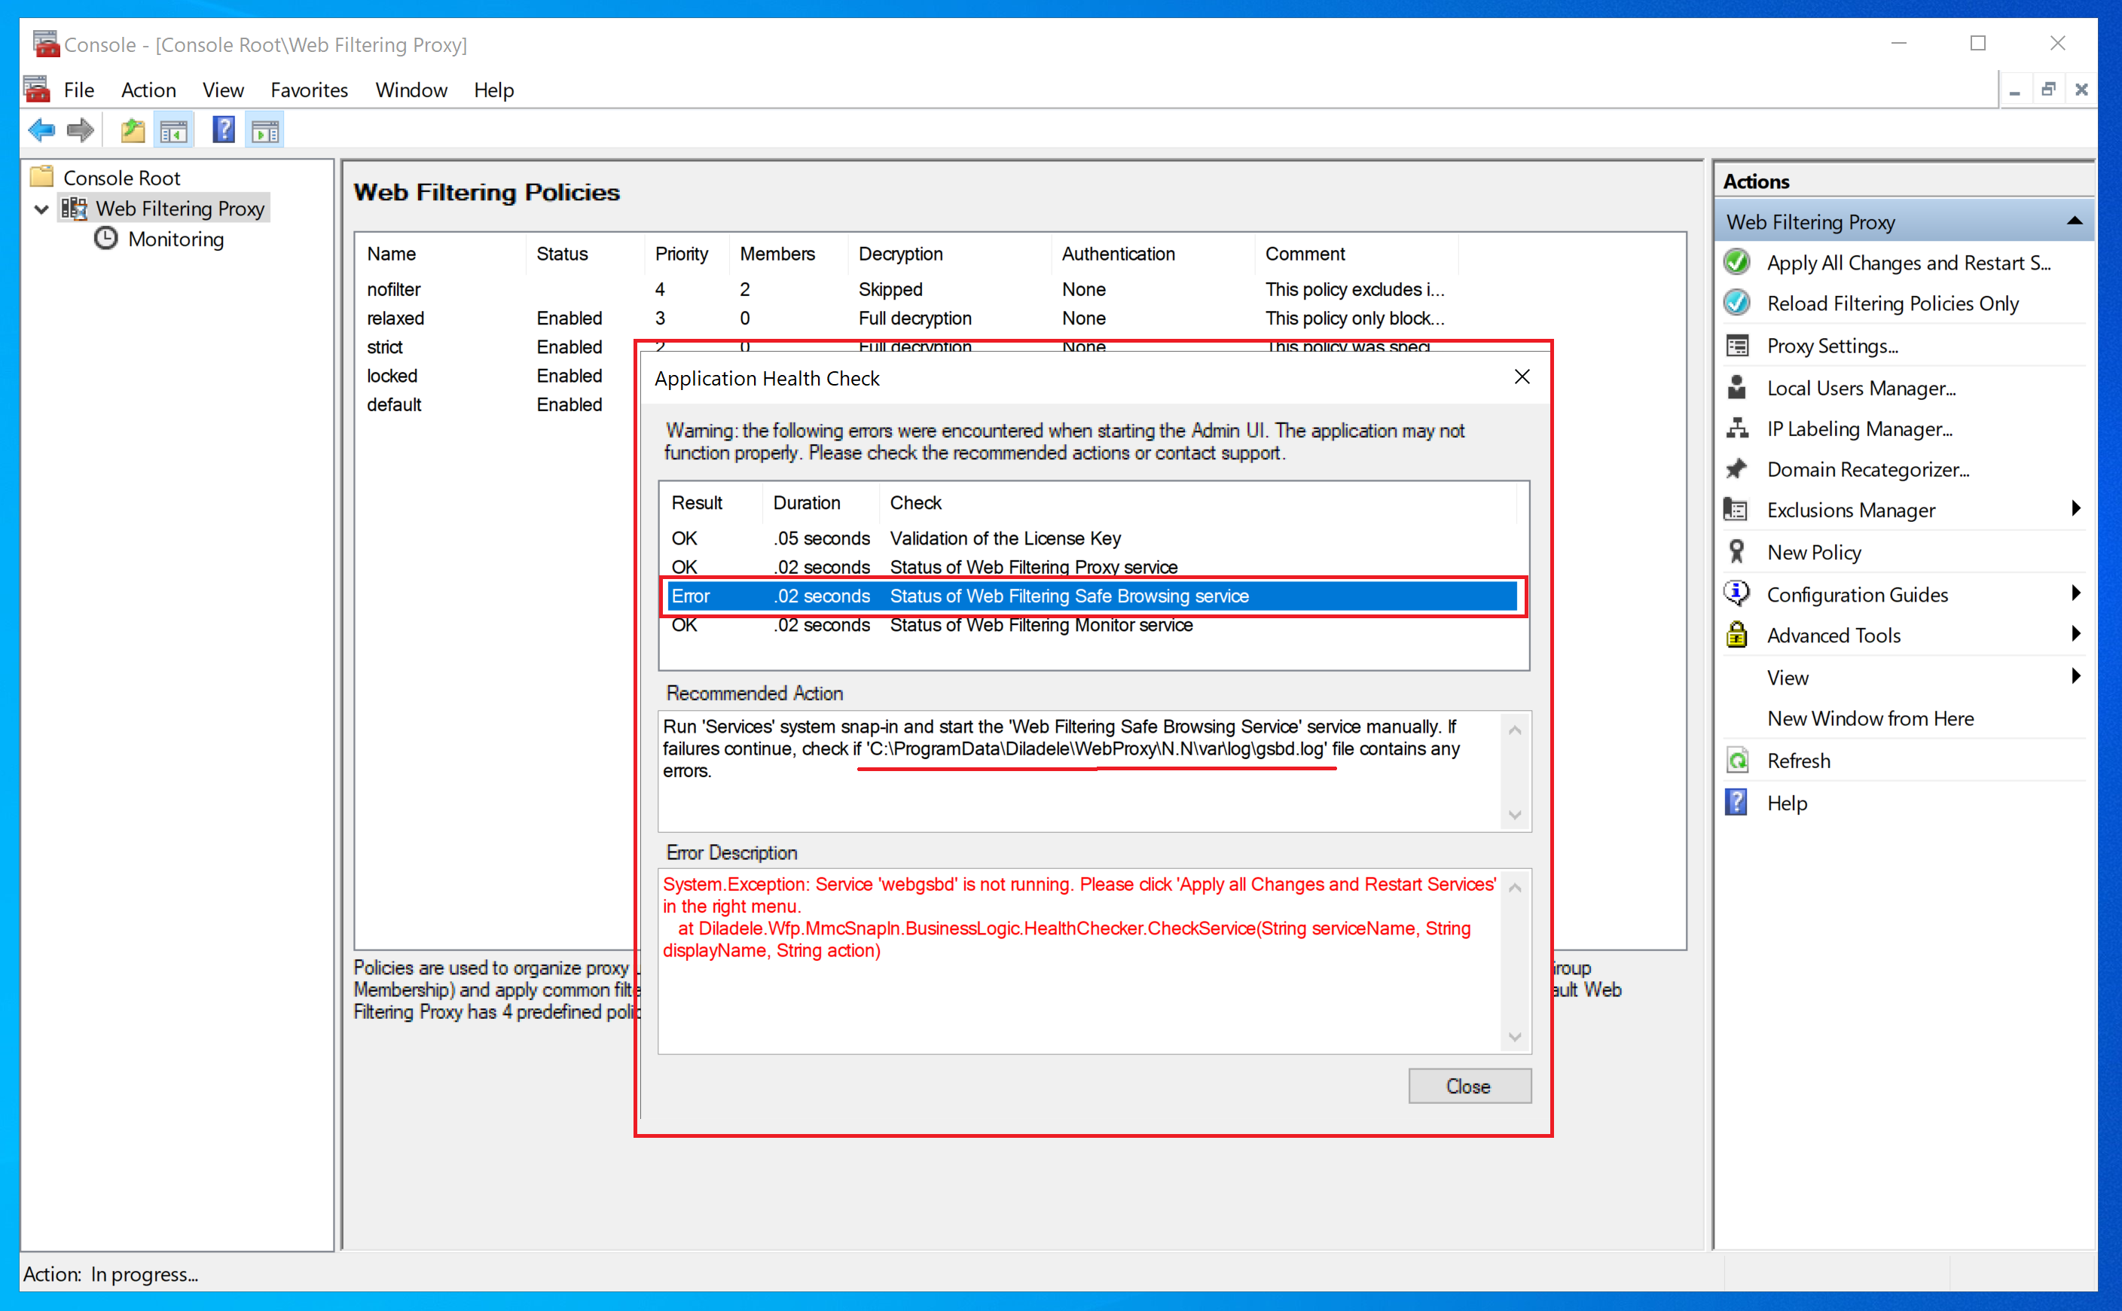Open the View menu in menu bar

(223, 90)
